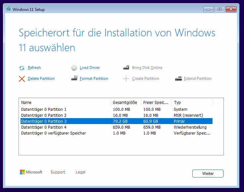The image size is (244, 192).
Task: Choose the Delete Partition link
Action: (x=41, y=79)
